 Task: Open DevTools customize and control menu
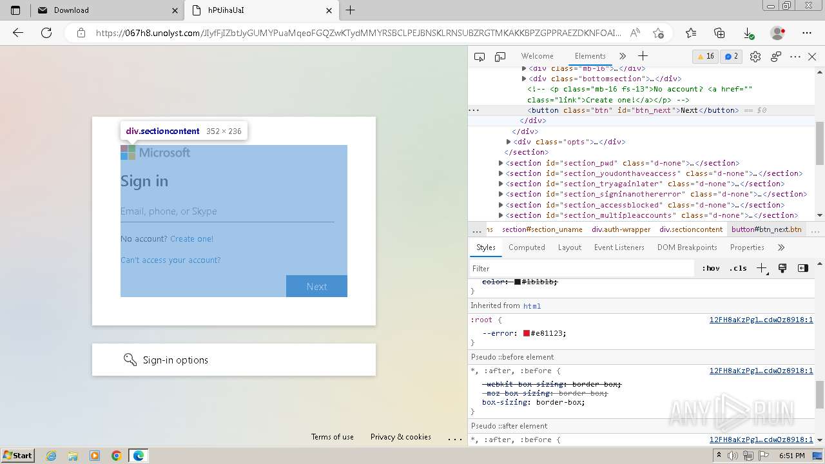pos(795,57)
